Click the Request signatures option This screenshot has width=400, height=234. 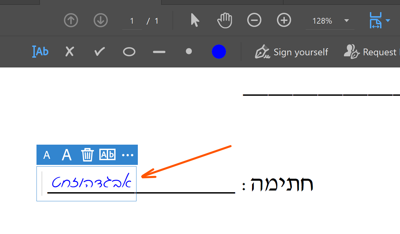click(375, 52)
